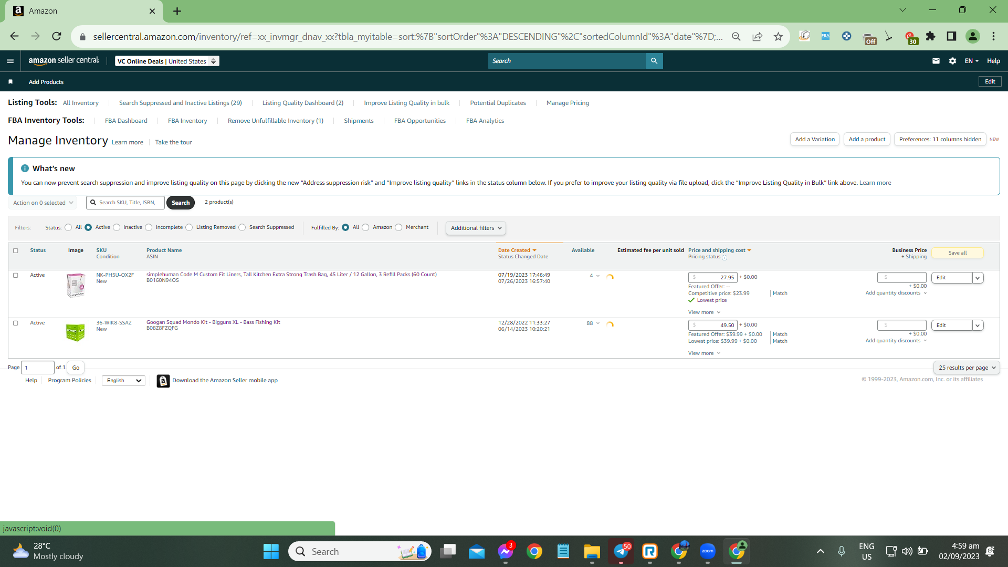The height and width of the screenshot is (567, 1008).
Task: Click the Pricing status info icon
Action: point(724,258)
